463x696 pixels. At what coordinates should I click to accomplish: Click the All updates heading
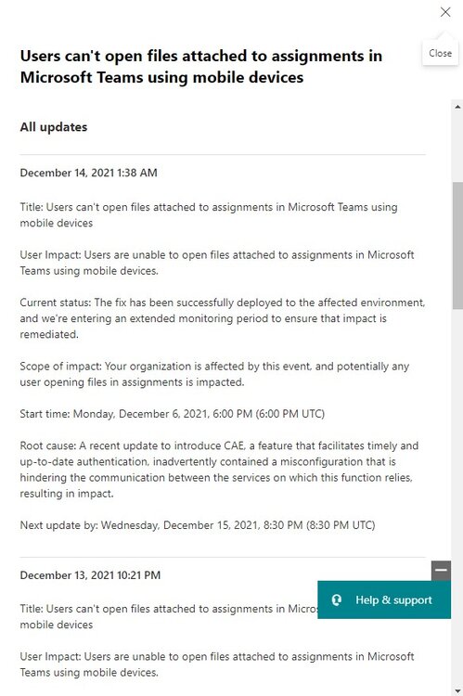(54, 127)
